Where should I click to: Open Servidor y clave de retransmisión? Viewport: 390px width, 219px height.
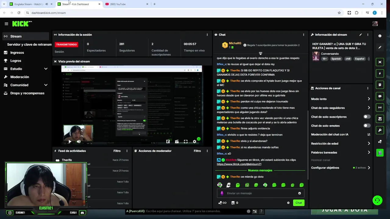coord(29,44)
